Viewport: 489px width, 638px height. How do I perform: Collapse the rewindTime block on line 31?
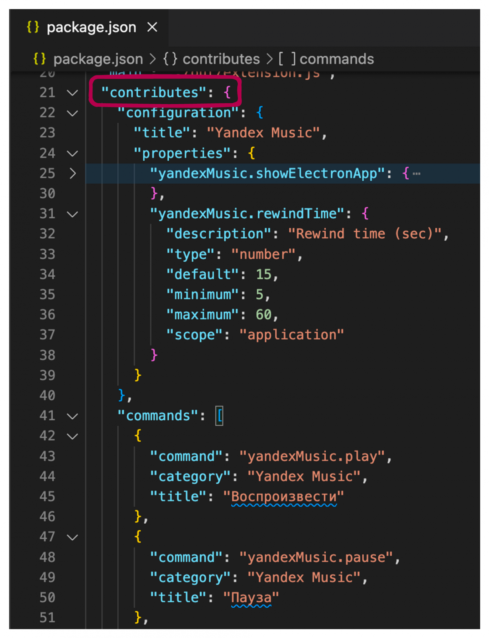point(72,214)
